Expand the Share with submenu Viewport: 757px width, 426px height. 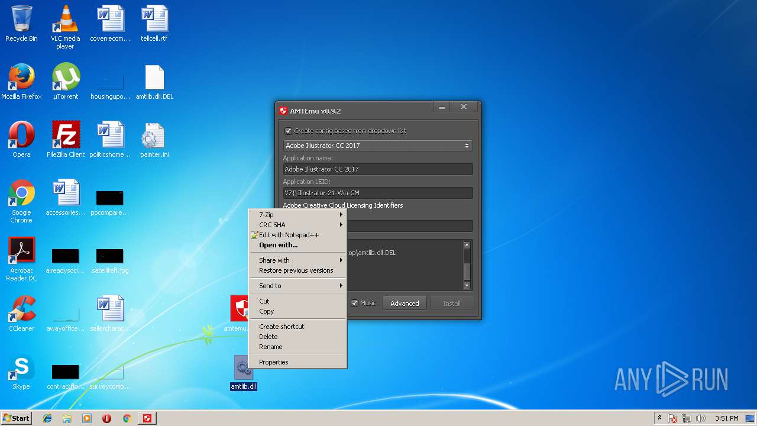pos(298,260)
